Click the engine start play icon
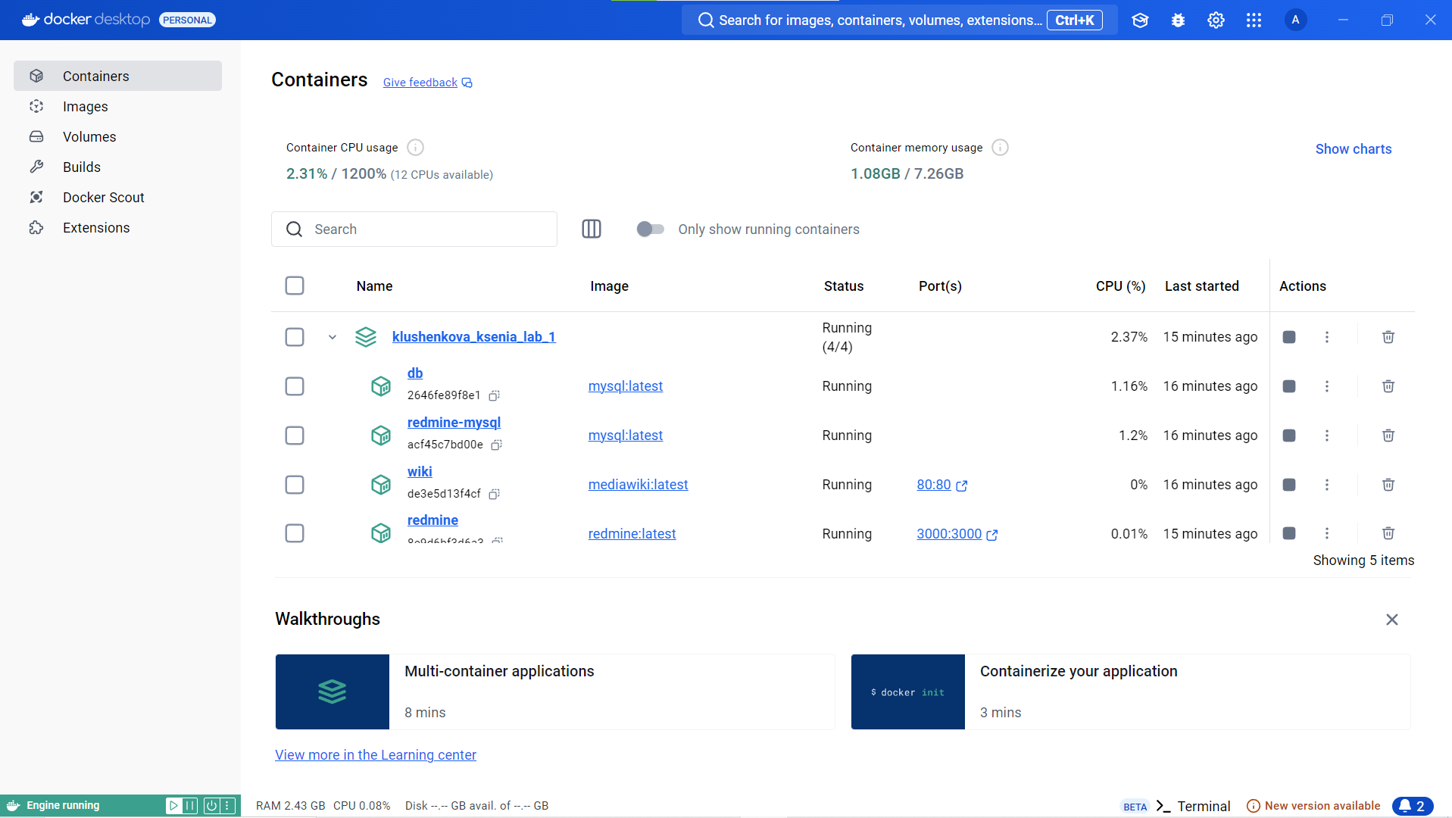Image resolution: width=1452 pixels, height=818 pixels. (x=173, y=806)
